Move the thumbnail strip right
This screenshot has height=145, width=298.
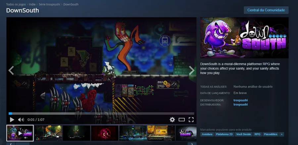coord(192,144)
